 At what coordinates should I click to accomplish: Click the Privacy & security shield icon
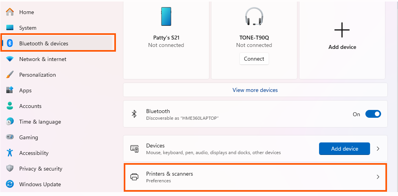click(10, 169)
